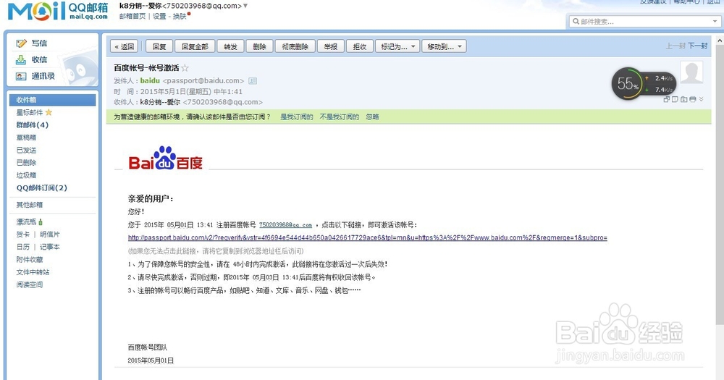Click 彻底删除 permanently delete button
Viewport: 724px width, 380px height.
click(x=295, y=46)
